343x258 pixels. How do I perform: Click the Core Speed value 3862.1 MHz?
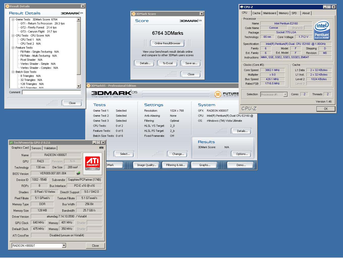(272, 70)
